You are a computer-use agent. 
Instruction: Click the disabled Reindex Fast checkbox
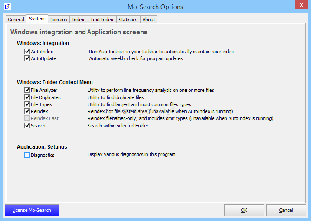click(27, 118)
